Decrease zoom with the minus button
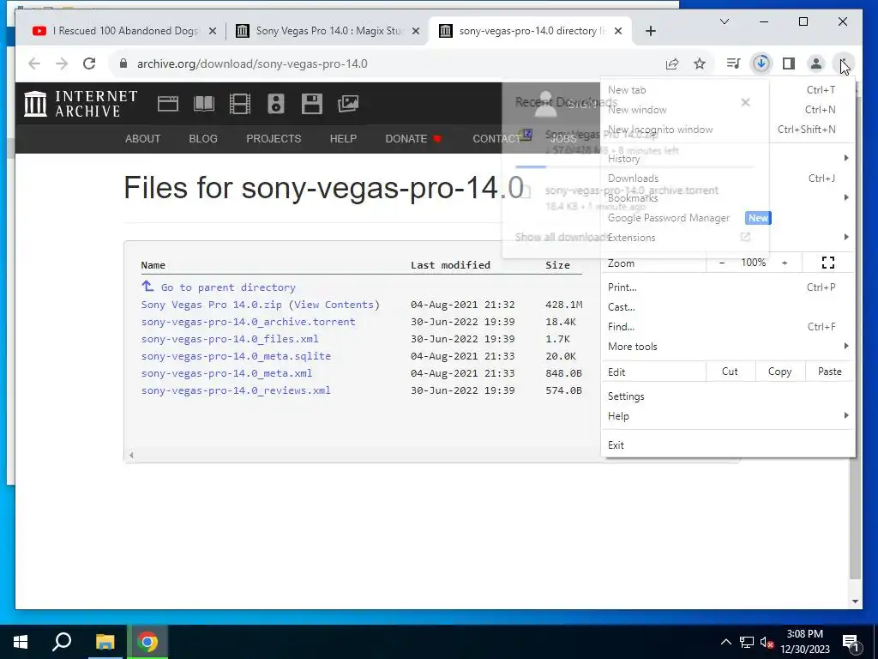Viewport: 878px width, 659px height. [x=722, y=263]
